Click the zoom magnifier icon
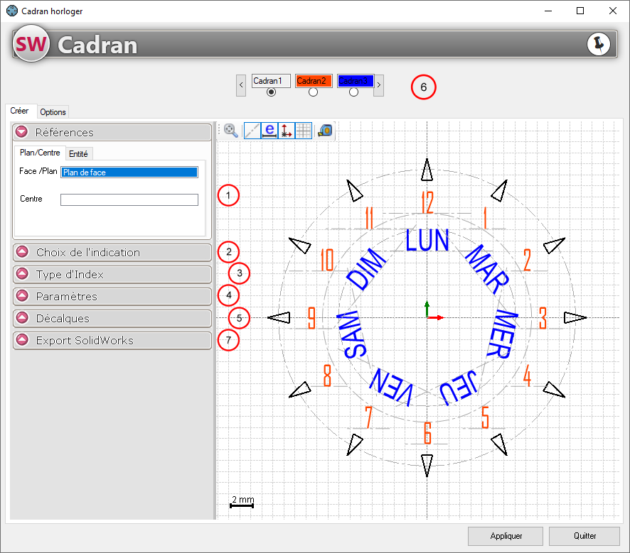The width and height of the screenshot is (630, 553). pyautogui.click(x=231, y=130)
